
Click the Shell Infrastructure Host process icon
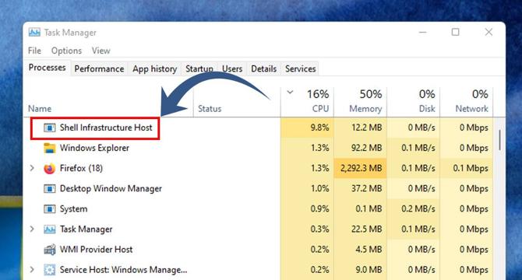(x=50, y=128)
